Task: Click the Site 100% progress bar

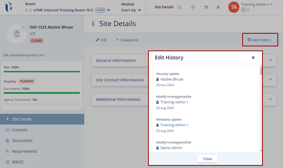Action: (x=41, y=71)
